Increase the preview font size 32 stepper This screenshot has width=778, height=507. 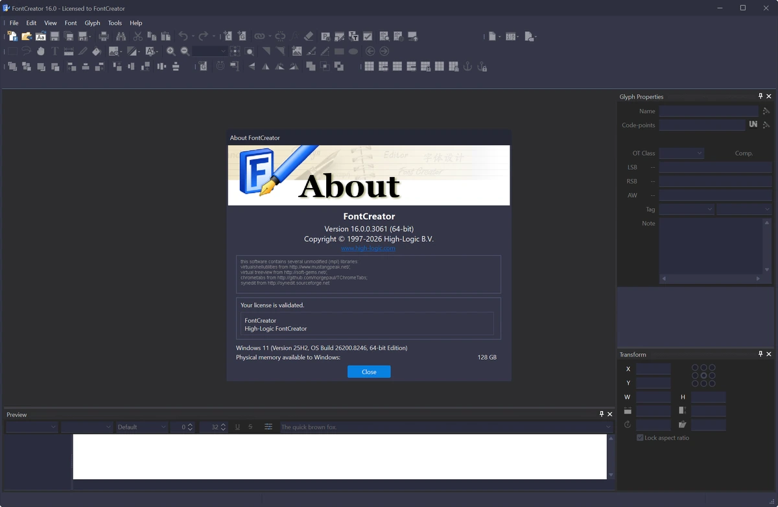224,425
